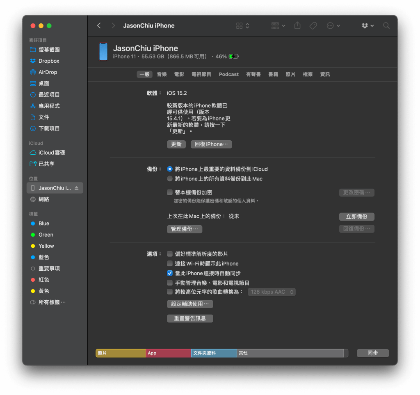Expand the more actions ellipsis menu
Screen dimensions: 420x395
pyautogui.click(x=333, y=25)
